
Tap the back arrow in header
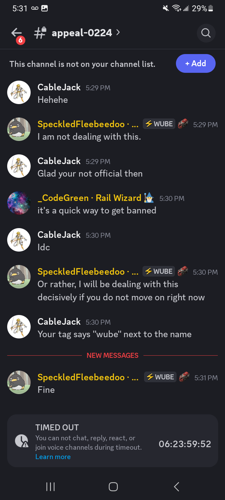(17, 33)
